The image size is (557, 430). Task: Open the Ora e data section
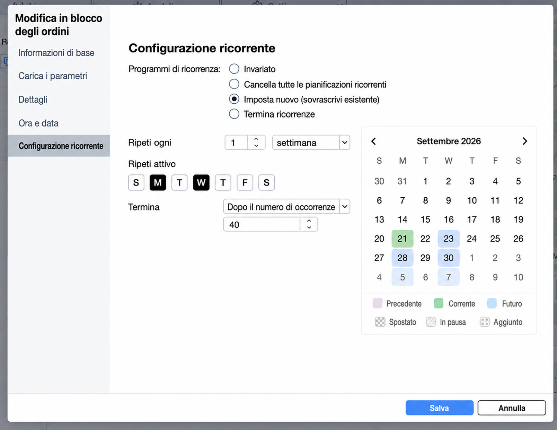[38, 123]
